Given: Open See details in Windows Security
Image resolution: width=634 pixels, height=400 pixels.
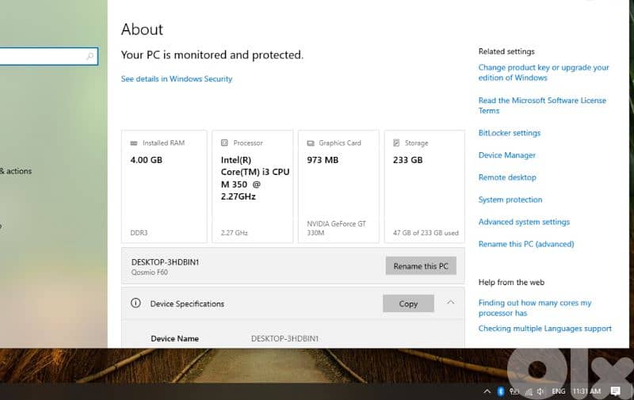Looking at the screenshot, I should click(177, 79).
